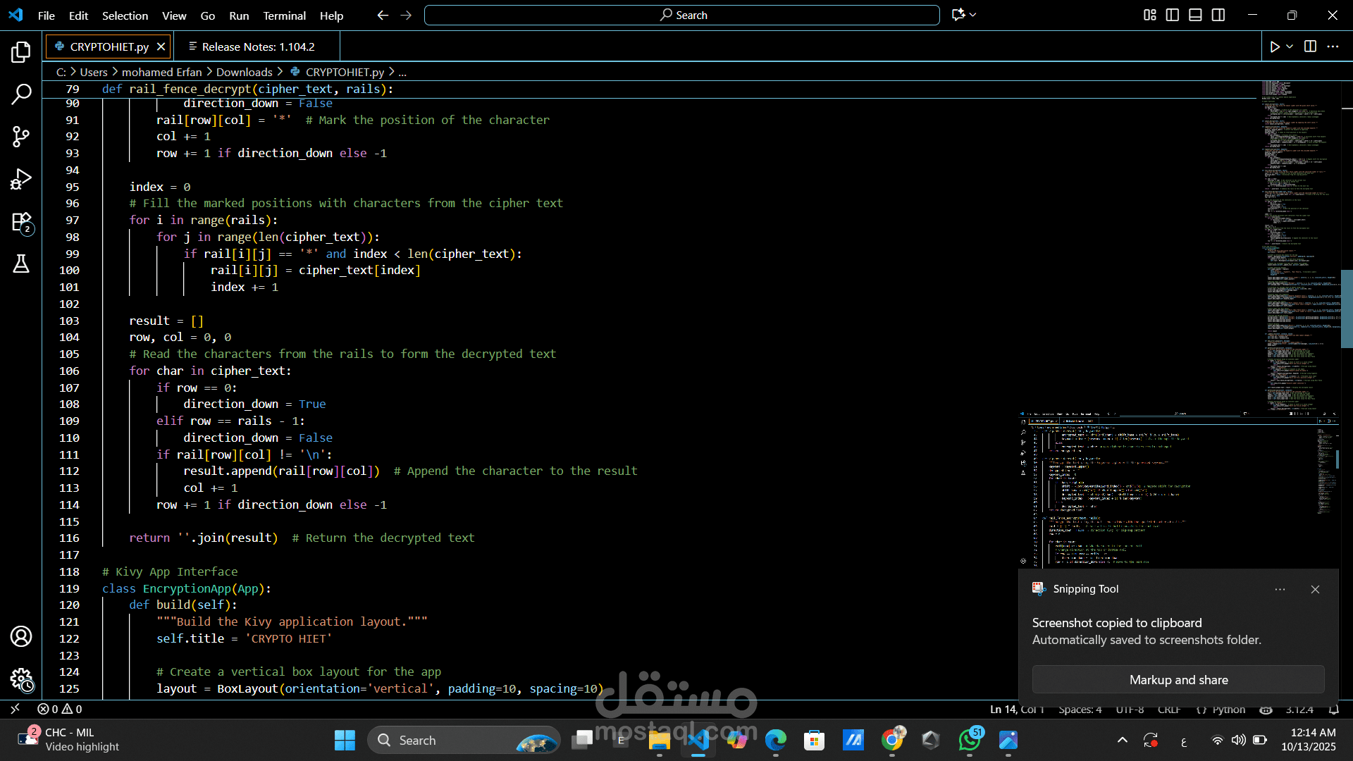Toggle the Secondary Side Bar
The width and height of the screenshot is (1353, 761).
click(1218, 15)
